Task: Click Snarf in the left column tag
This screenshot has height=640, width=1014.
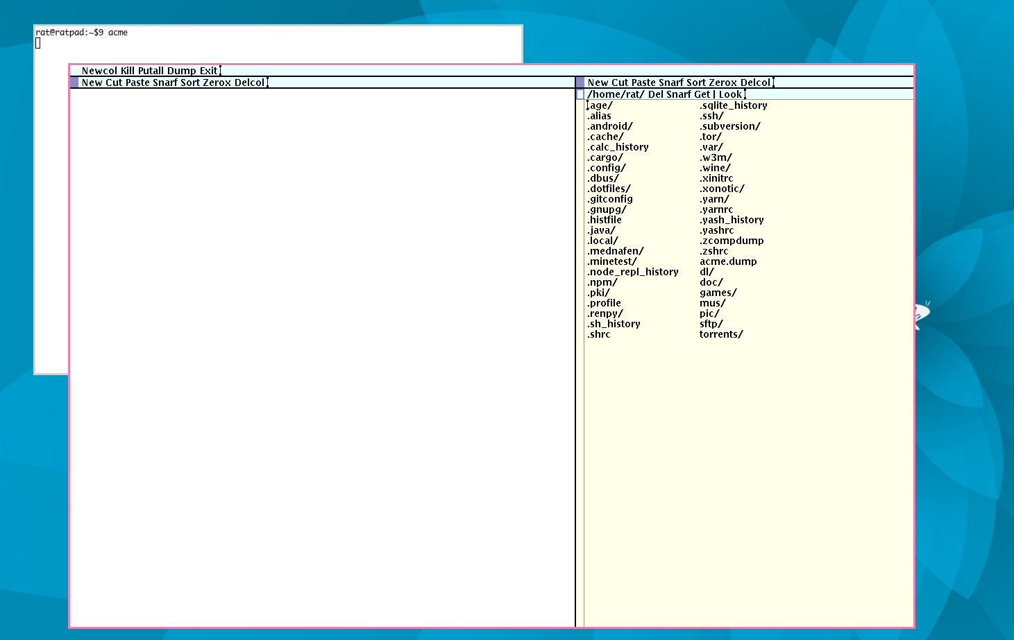Action: click(165, 83)
